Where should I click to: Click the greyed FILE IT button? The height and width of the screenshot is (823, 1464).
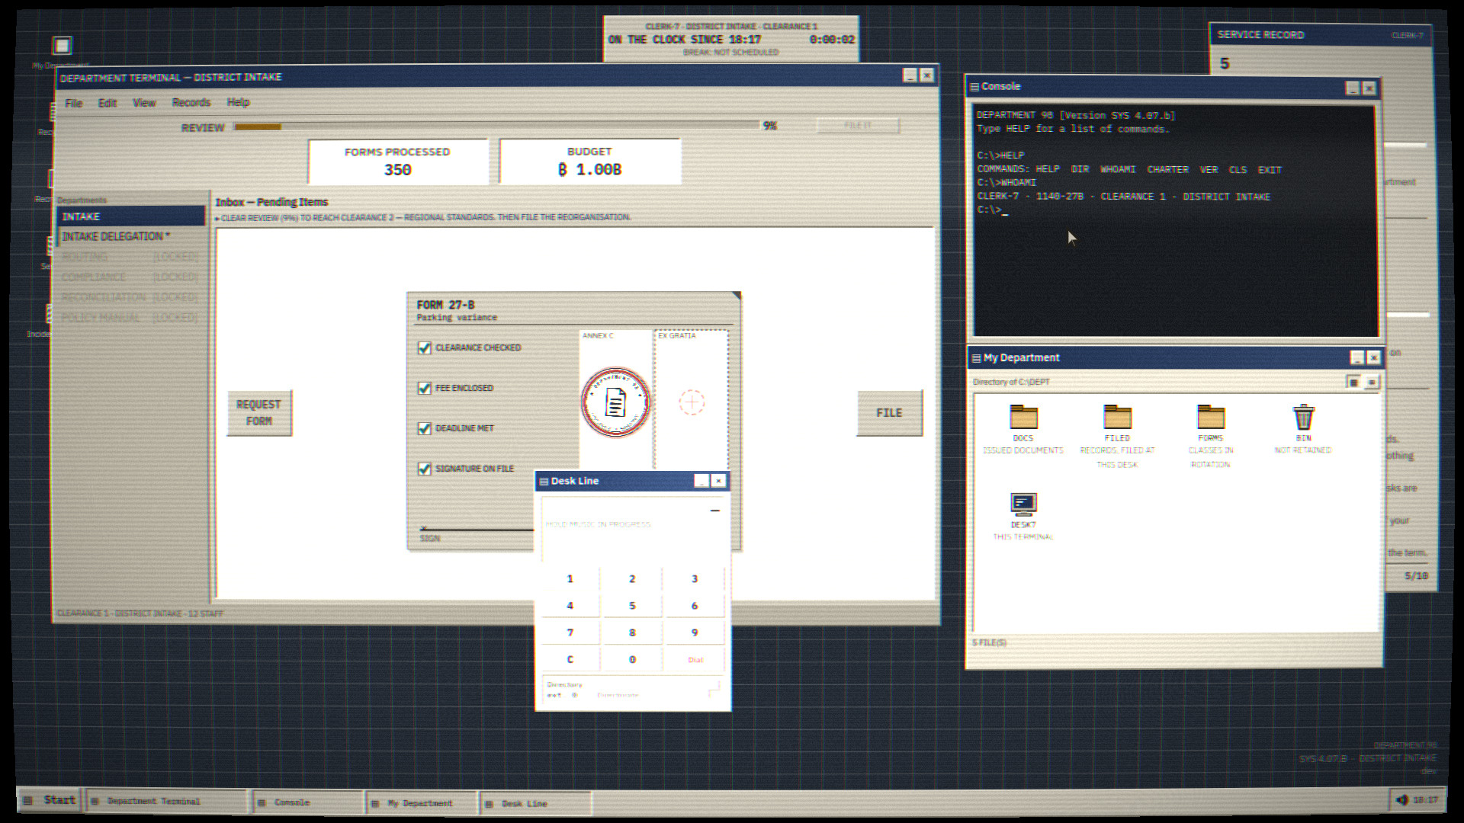[858, 125]
